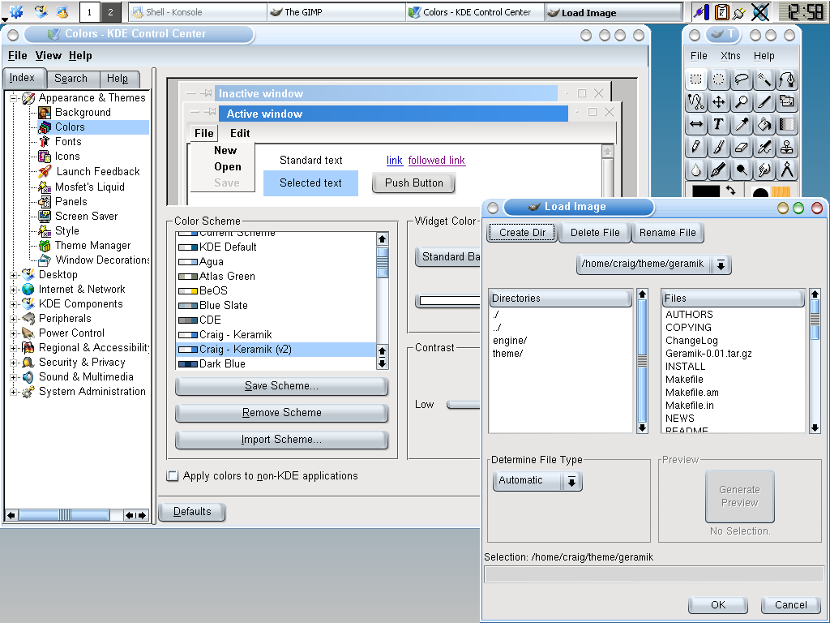This screenshot has width=830, height=623.
Task: Expand the Peripherals tree node
Action: click(x=14, y=319)
